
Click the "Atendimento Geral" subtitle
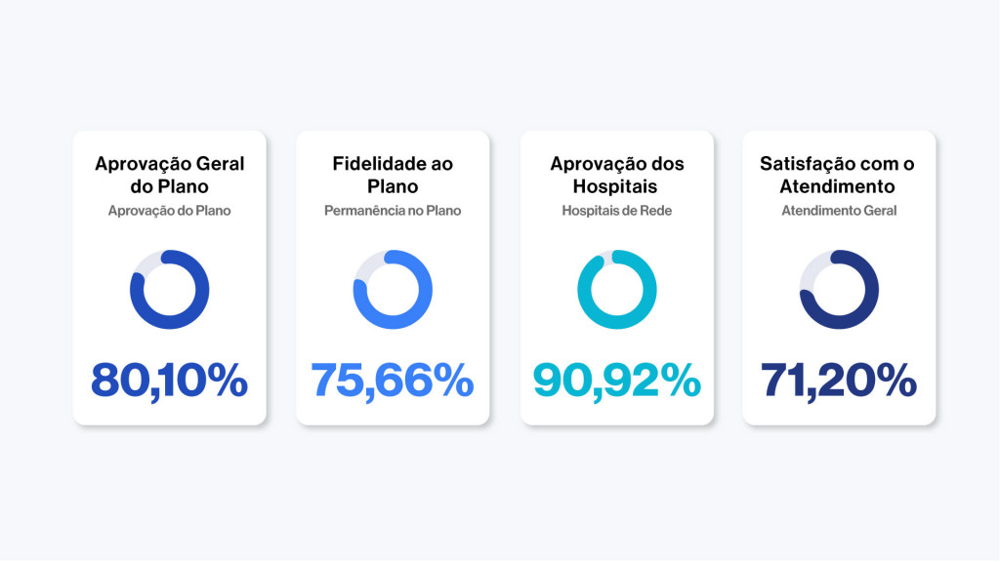tap(839, 210)
